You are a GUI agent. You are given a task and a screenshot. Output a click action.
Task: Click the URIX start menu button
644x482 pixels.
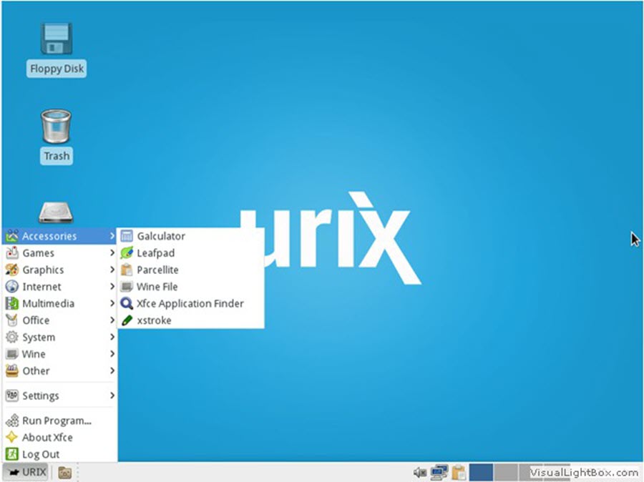click(x=26, y=472)
